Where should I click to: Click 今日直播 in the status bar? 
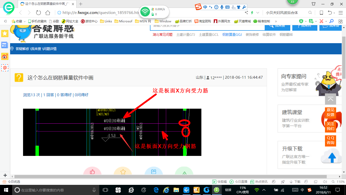[238, 182]
